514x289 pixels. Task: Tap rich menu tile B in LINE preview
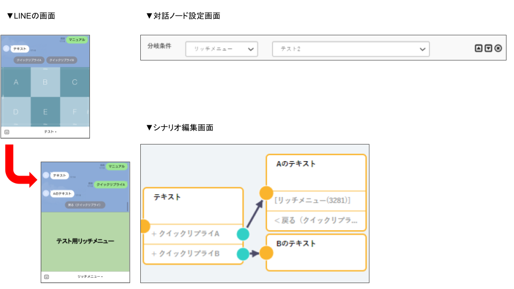pos(45,82)
